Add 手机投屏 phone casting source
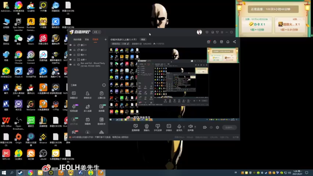 point(158,128)
